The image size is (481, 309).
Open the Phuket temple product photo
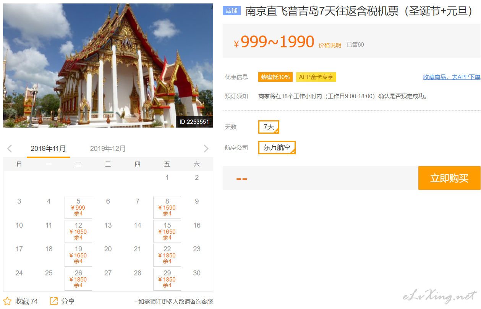108,65
